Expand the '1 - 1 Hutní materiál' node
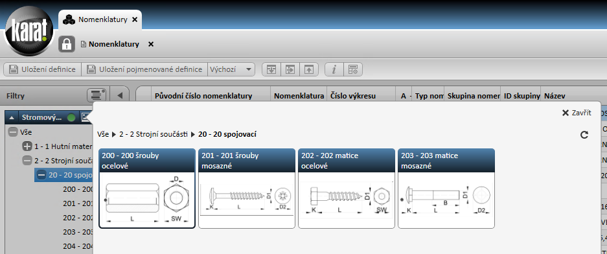The image size is (607, 254). click(x=27, y=146)
